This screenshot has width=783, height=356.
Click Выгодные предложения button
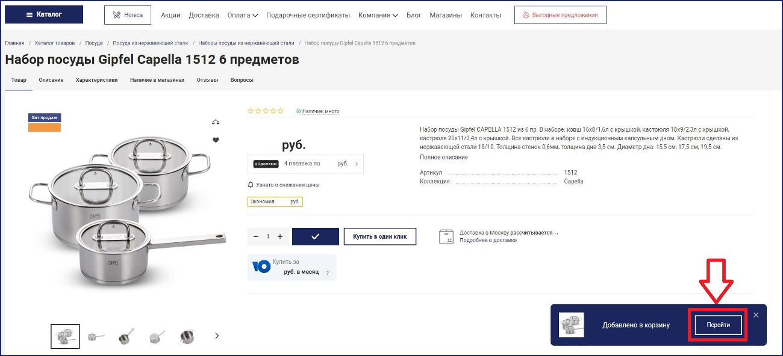point(560,15)
